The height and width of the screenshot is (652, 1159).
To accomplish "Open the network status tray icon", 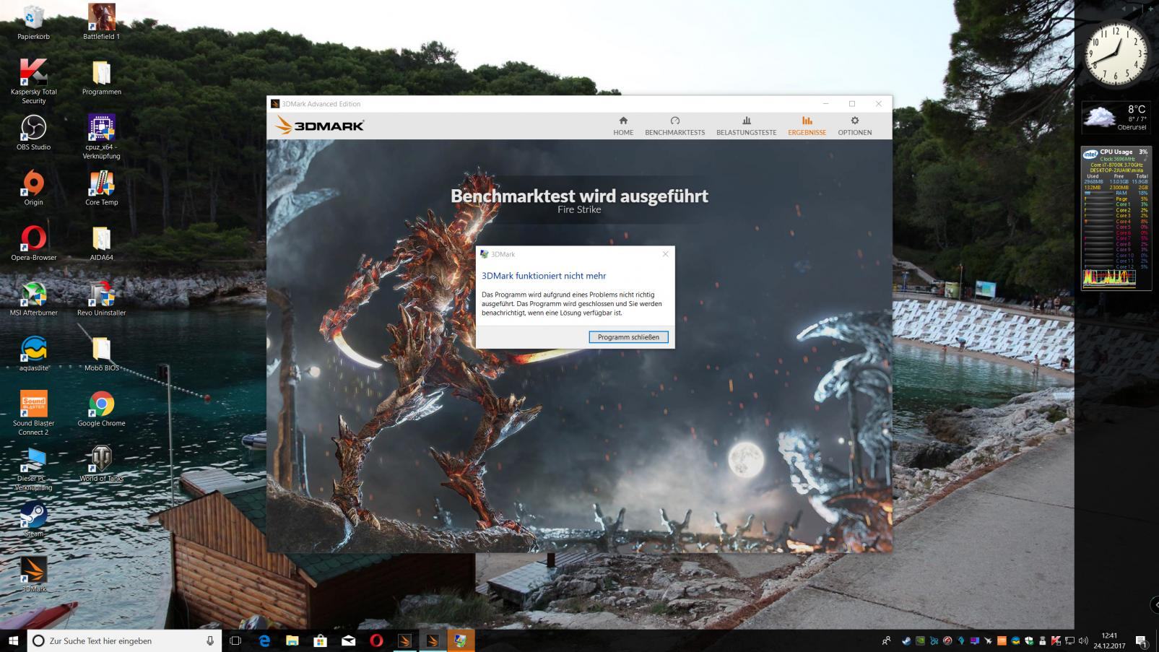I will 1069,640.
